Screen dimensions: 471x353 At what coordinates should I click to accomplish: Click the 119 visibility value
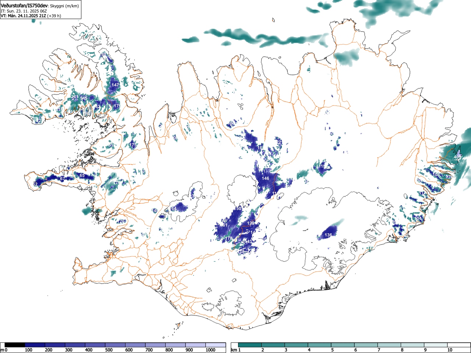click(x=322, y=167)
